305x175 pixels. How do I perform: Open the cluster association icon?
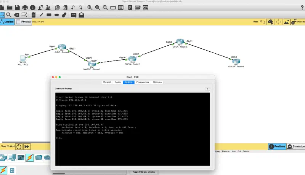[138, 8]
